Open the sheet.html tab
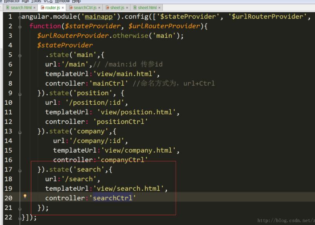The width and height of the screenshot is (315, 225). tap(147, 7)
